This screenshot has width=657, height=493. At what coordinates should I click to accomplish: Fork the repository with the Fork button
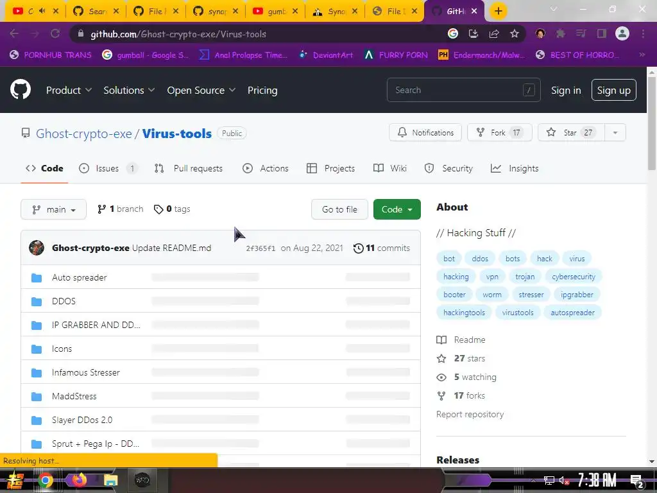click(499, 132)
